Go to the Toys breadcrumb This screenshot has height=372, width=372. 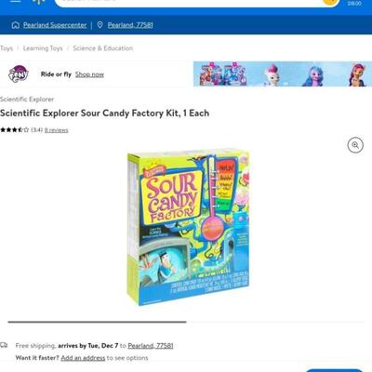tap(7, 48)
